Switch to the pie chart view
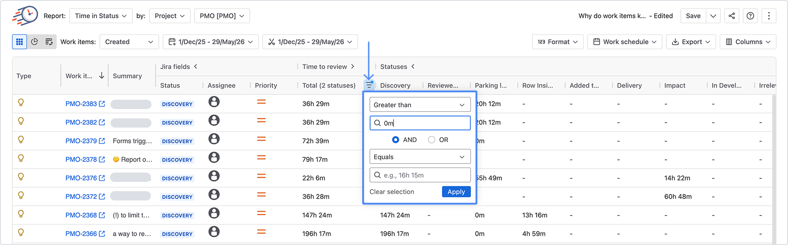 [34, 42]
